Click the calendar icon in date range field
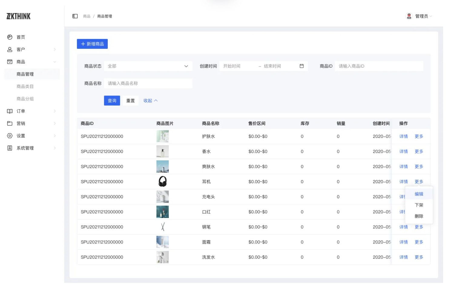Viewport: 451px width, 288px height. coord(301,66)
